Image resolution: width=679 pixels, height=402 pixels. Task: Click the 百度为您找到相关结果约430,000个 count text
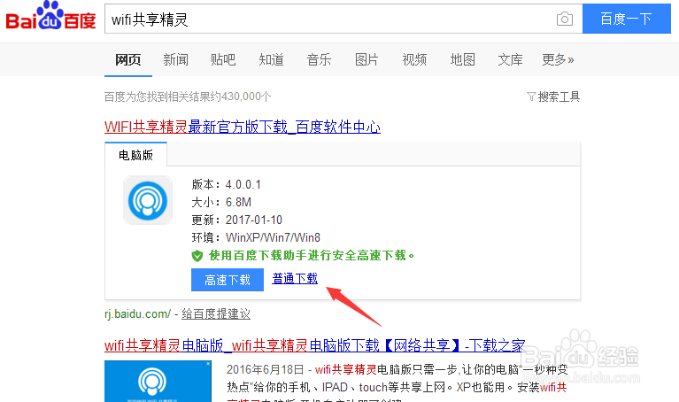188,97
